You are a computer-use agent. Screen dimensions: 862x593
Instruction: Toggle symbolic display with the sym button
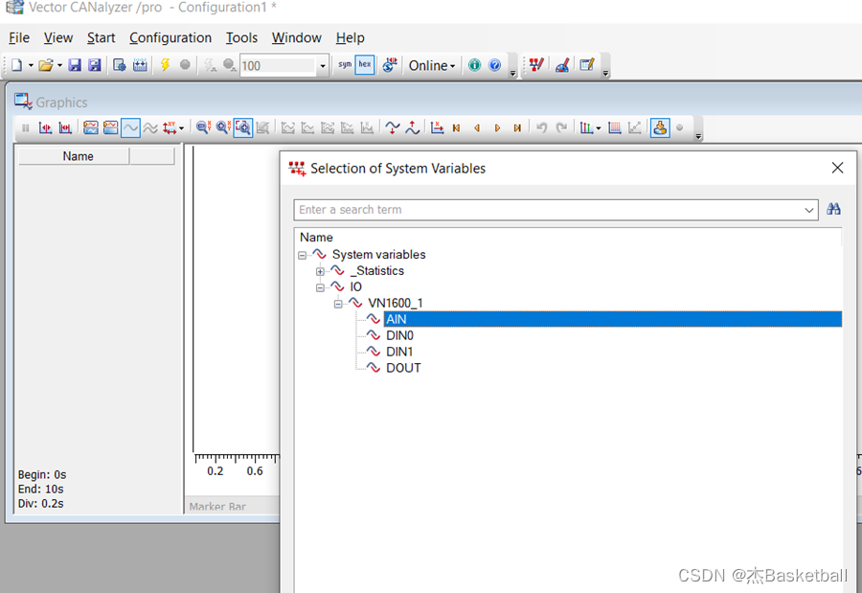[x=345, y=65]
